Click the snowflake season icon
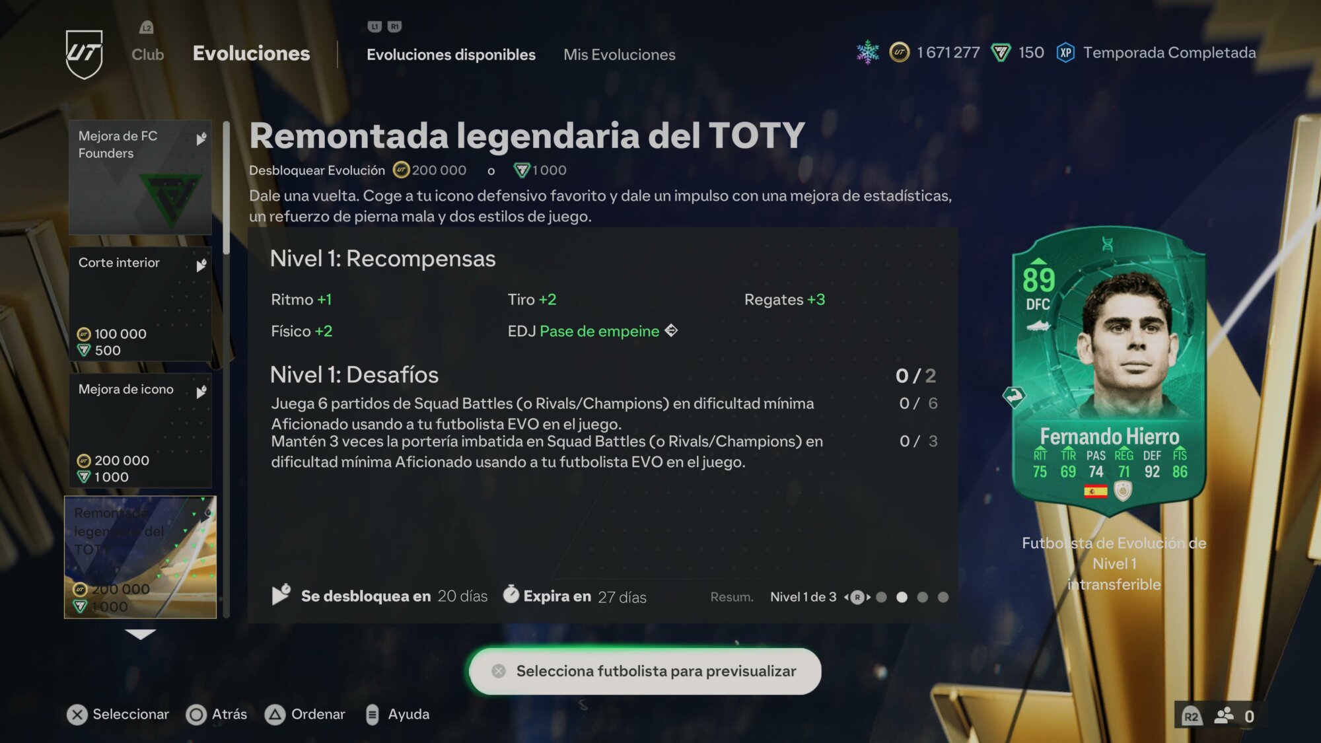Screen dimensions: 1321x743 [867, 52]
